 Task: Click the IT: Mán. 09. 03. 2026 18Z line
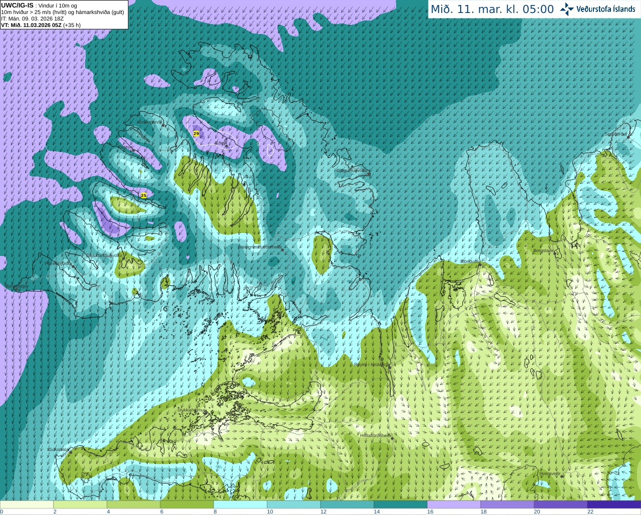[x=33, y=18]
